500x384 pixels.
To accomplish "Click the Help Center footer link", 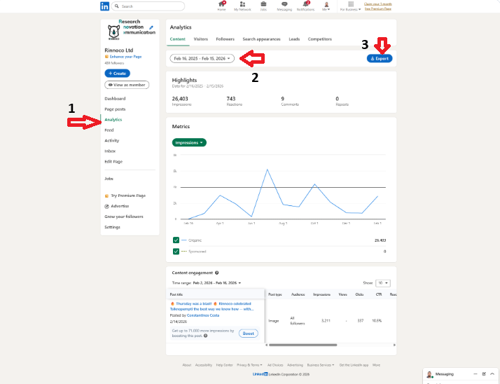I will click(225, 365).
